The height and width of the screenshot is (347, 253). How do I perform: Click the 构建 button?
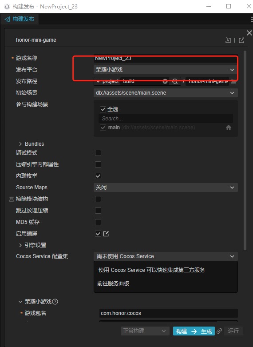coord(182,331)
